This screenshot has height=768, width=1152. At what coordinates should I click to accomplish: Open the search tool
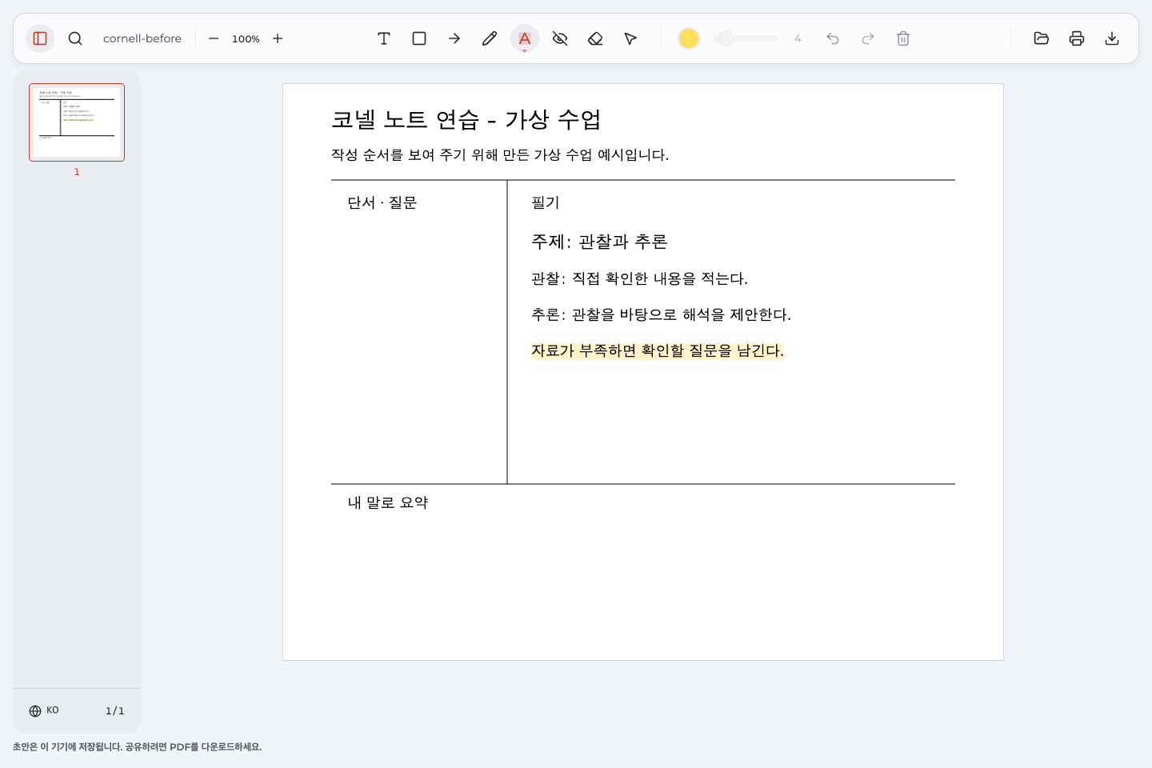(75, 38)
